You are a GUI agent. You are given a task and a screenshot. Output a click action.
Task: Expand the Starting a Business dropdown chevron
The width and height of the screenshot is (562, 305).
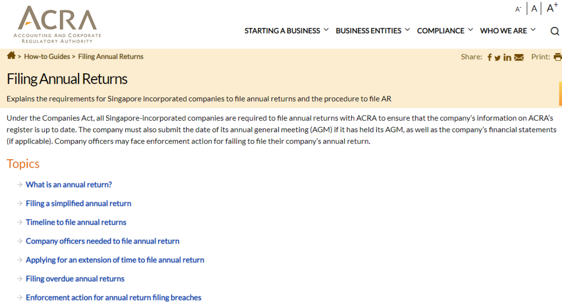326,30
